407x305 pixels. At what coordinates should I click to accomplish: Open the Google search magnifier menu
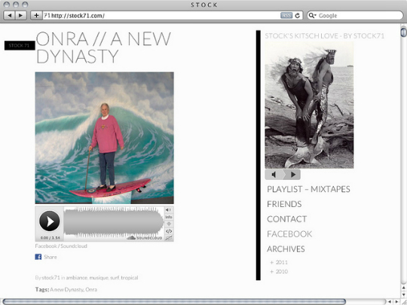(312, 16)
